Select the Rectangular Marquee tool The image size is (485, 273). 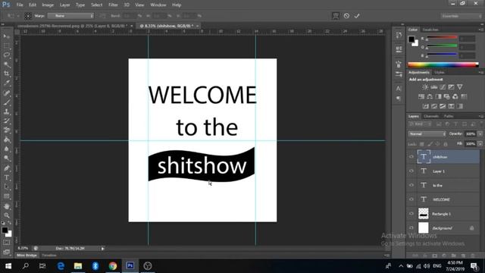coord(7,45)
